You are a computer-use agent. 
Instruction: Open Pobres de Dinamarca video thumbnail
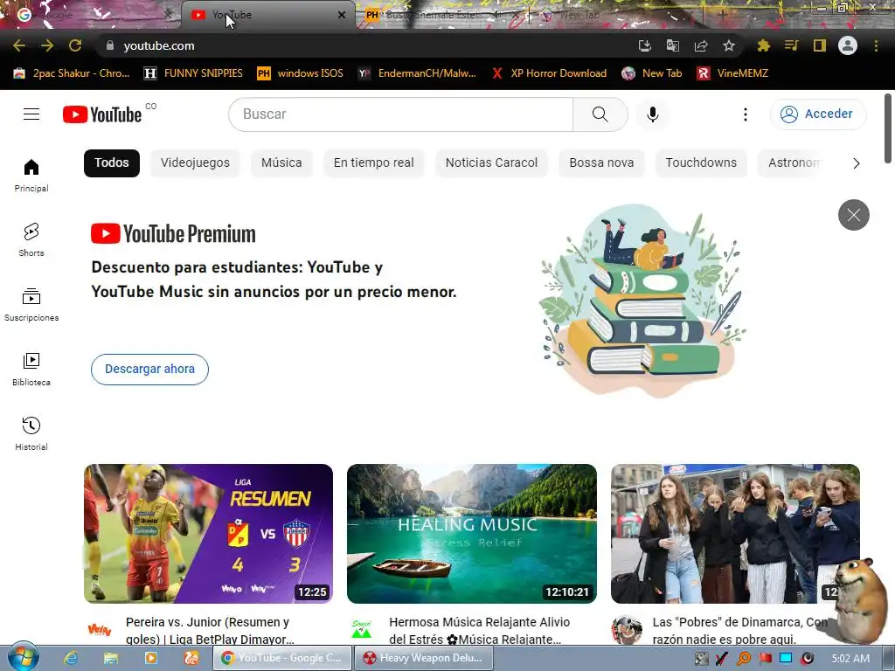point(735,534)
